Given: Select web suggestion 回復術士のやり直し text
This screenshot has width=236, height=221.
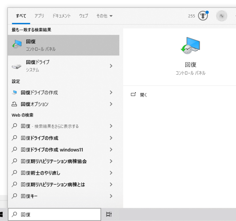Looking at the screenshot, I should tap(40, 173).
